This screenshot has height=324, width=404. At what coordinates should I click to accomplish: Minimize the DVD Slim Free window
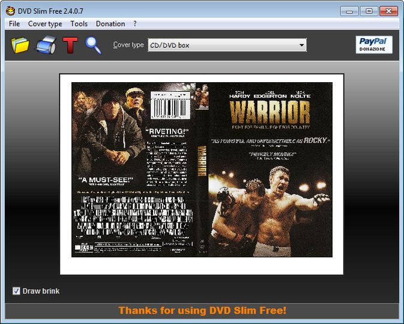coord(349,11)
